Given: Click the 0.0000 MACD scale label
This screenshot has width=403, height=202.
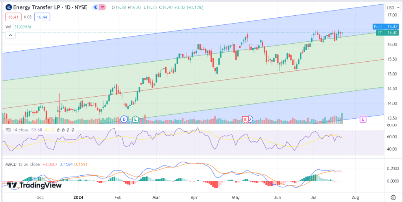Looking at the screenshot, I should tap(392, 181).
